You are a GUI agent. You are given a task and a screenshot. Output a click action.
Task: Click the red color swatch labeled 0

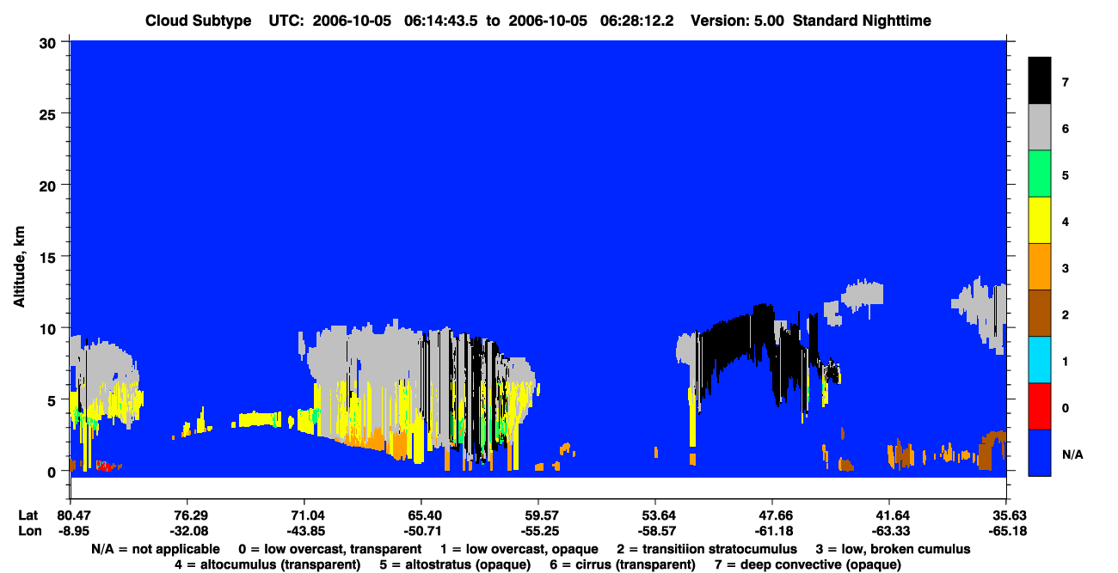(1040, 406)
